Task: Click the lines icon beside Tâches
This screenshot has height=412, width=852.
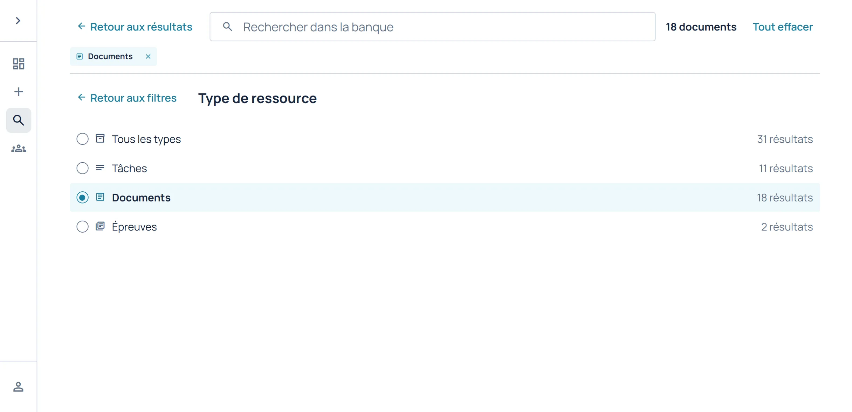Action: 100,168
